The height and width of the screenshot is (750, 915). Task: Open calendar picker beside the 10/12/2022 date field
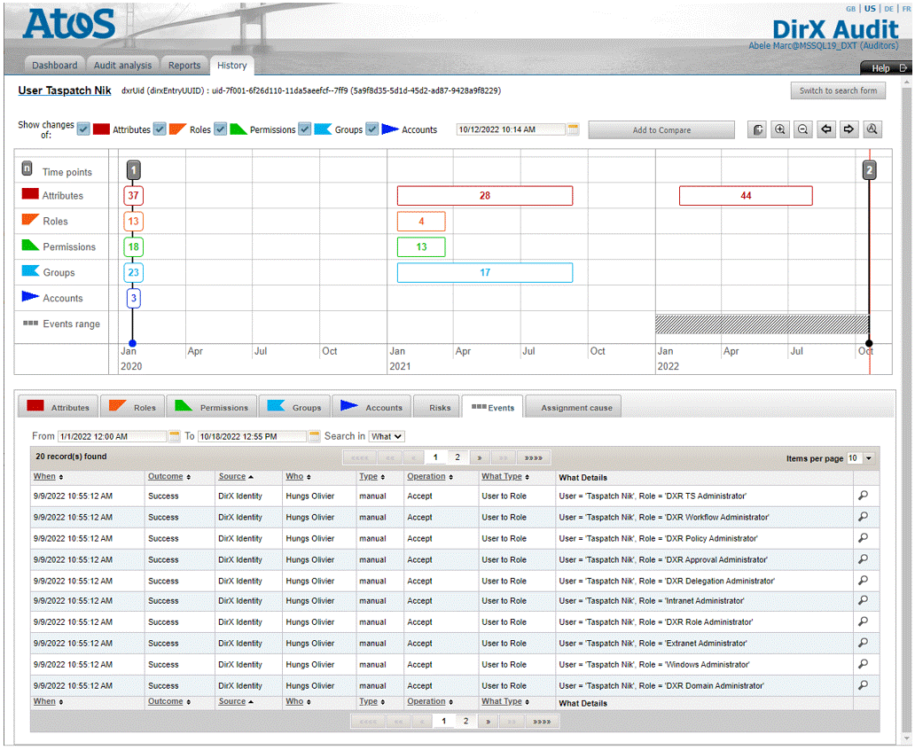573,129
